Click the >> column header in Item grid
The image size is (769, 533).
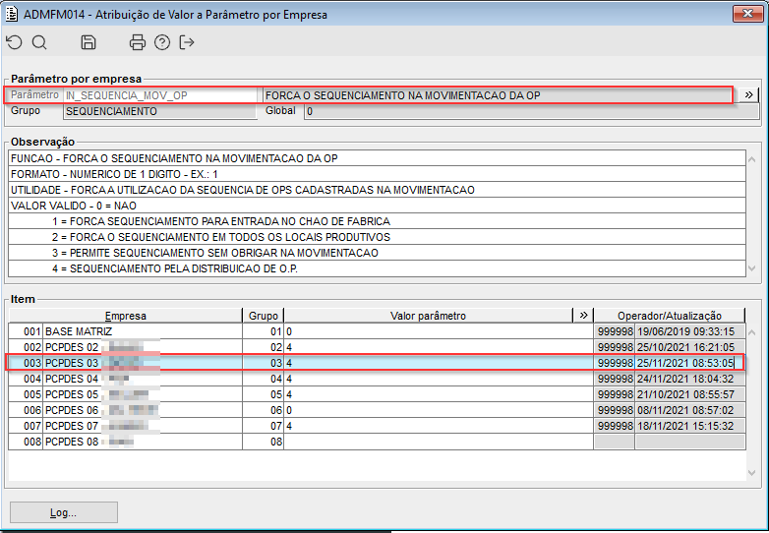[583, 316]
